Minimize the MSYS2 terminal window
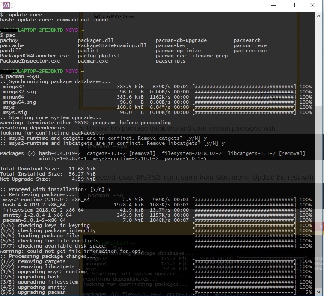This screenshot has width=324, height=296. 274,6
